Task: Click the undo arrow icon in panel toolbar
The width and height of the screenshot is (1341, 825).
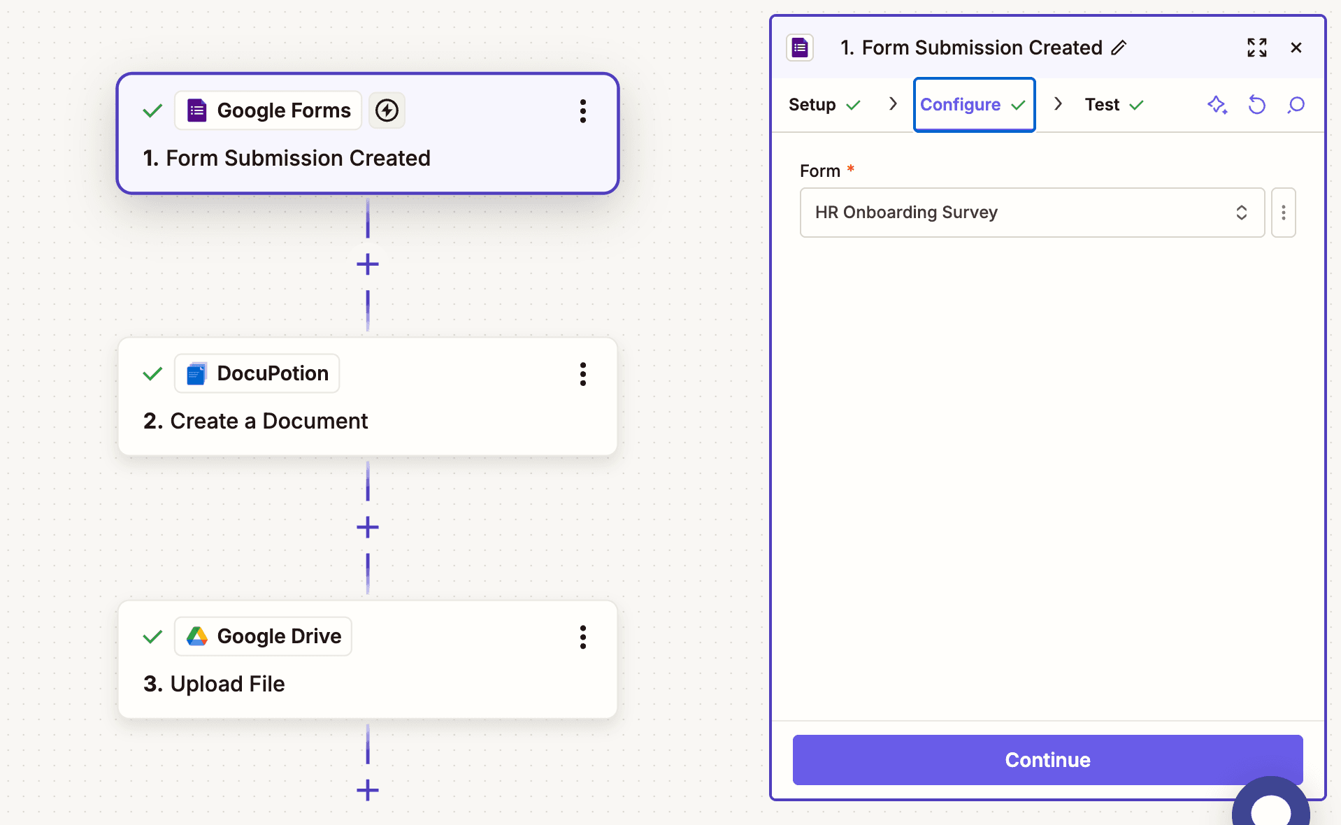Action: tap(1256, 105)
